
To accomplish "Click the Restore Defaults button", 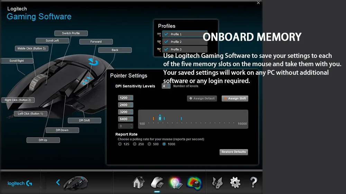I will click(234, 152).
